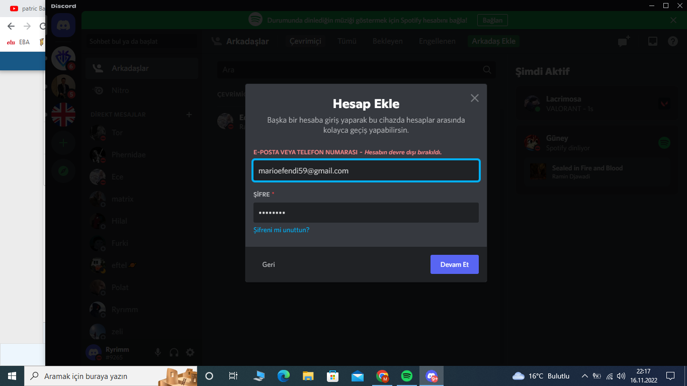This screenshot has width=687, height=386.
Task: Switch to the Çevrimiçi tab
Action: coord(305,41)
